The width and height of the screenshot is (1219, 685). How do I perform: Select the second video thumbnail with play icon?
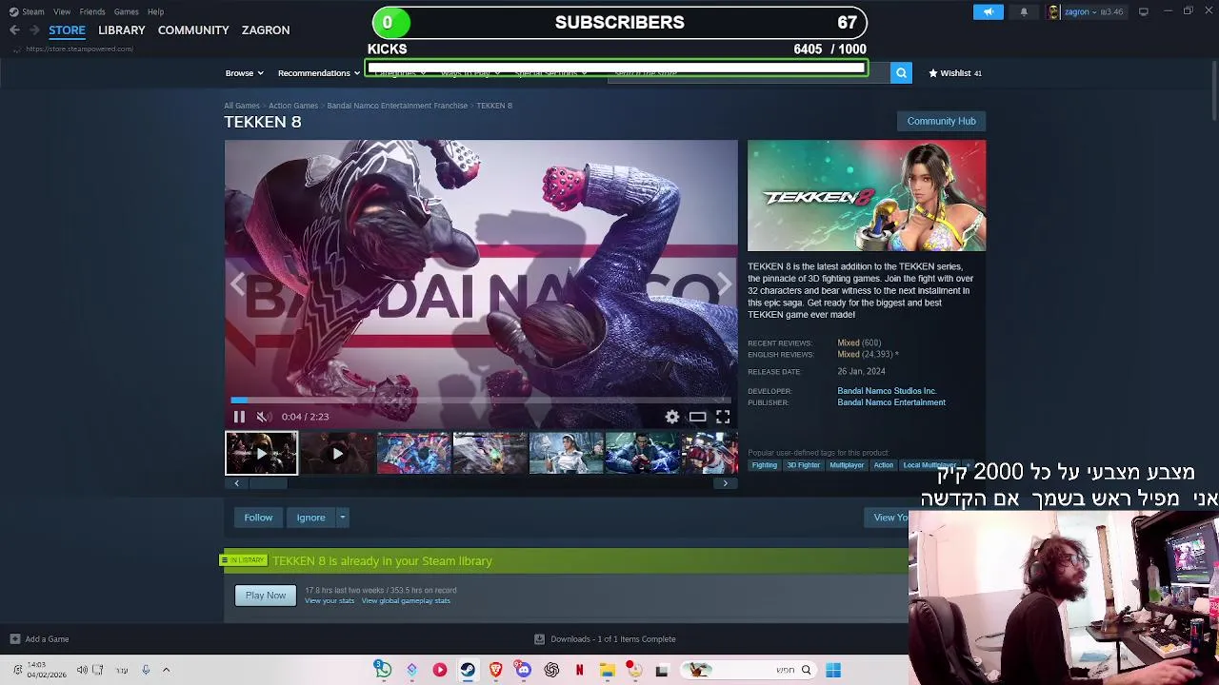[337, 453]
